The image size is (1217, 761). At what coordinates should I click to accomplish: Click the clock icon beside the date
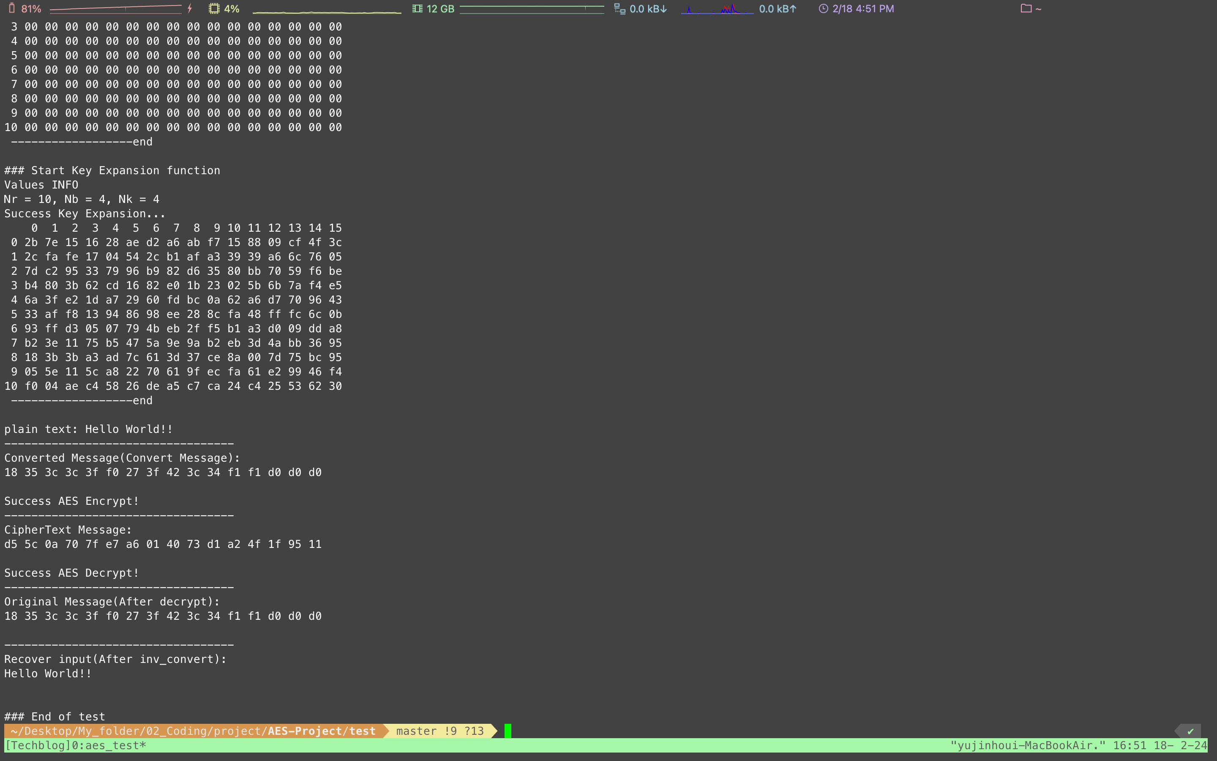click(823, 8)
